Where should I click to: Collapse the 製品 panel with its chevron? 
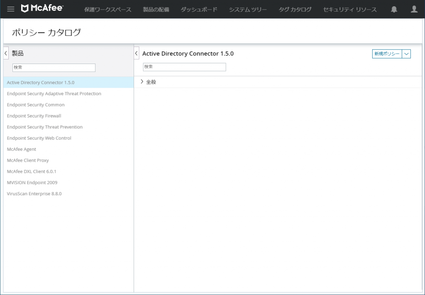click(x=6, y=53)
